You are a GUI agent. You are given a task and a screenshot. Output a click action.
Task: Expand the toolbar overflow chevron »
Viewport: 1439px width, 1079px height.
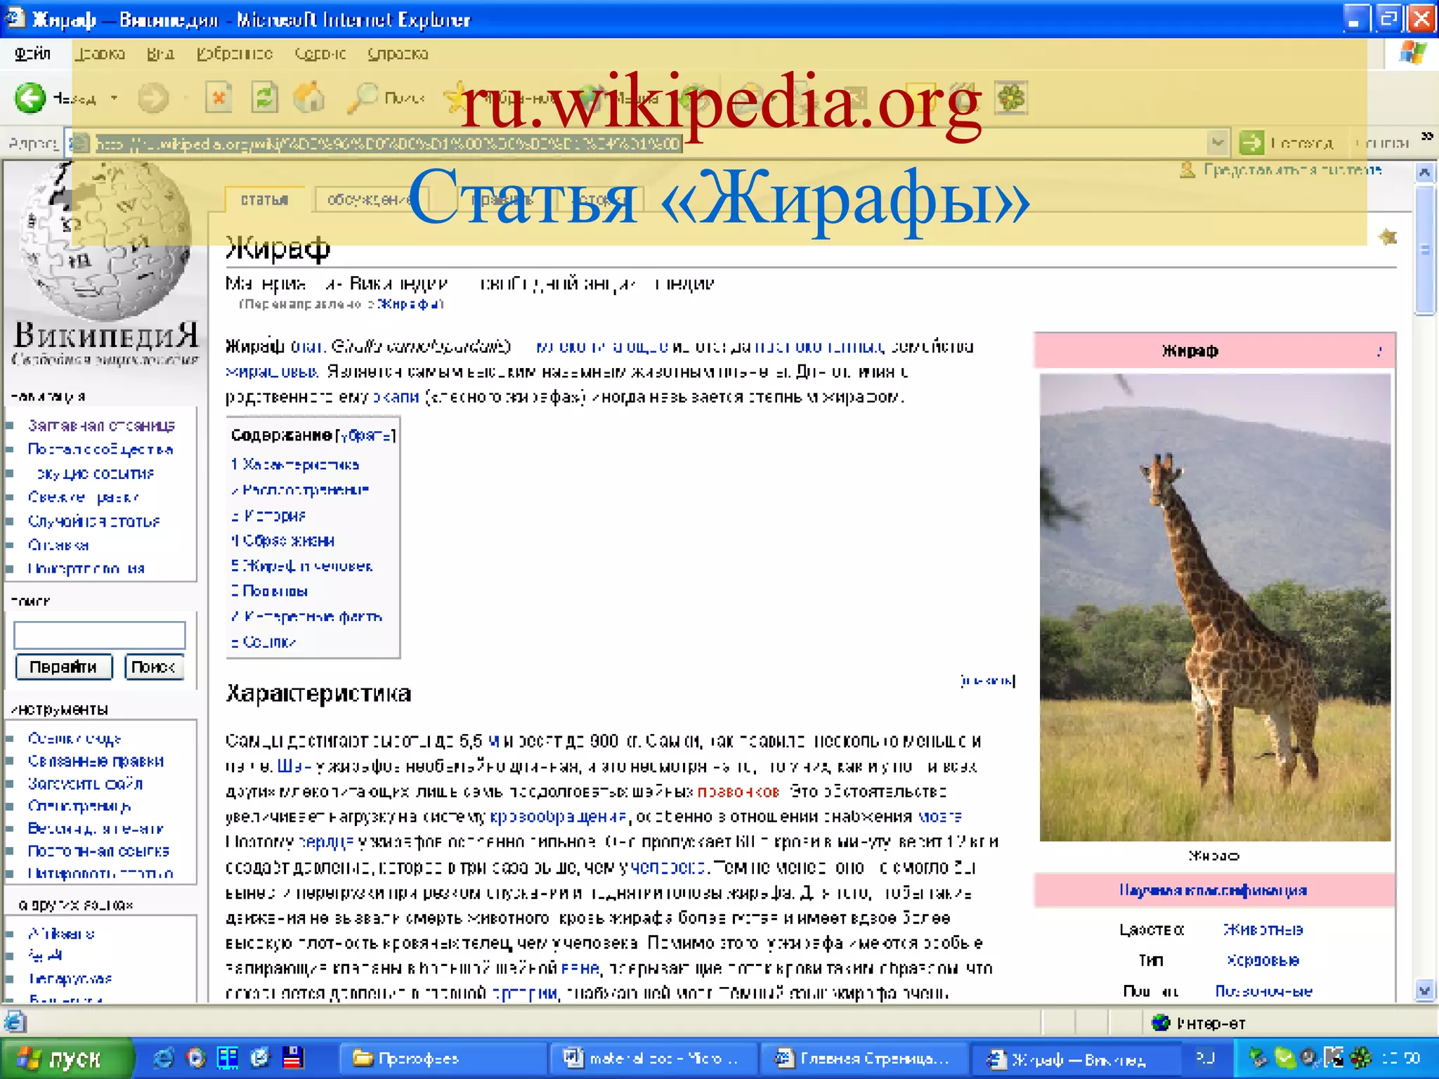click(1426, 136)
